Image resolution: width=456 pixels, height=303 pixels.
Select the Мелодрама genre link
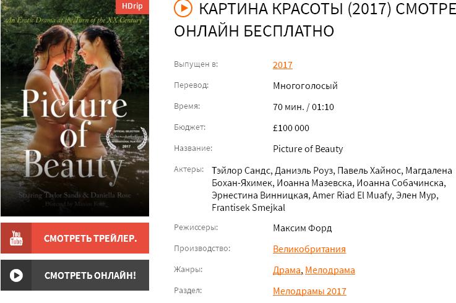tap(330, 270)
